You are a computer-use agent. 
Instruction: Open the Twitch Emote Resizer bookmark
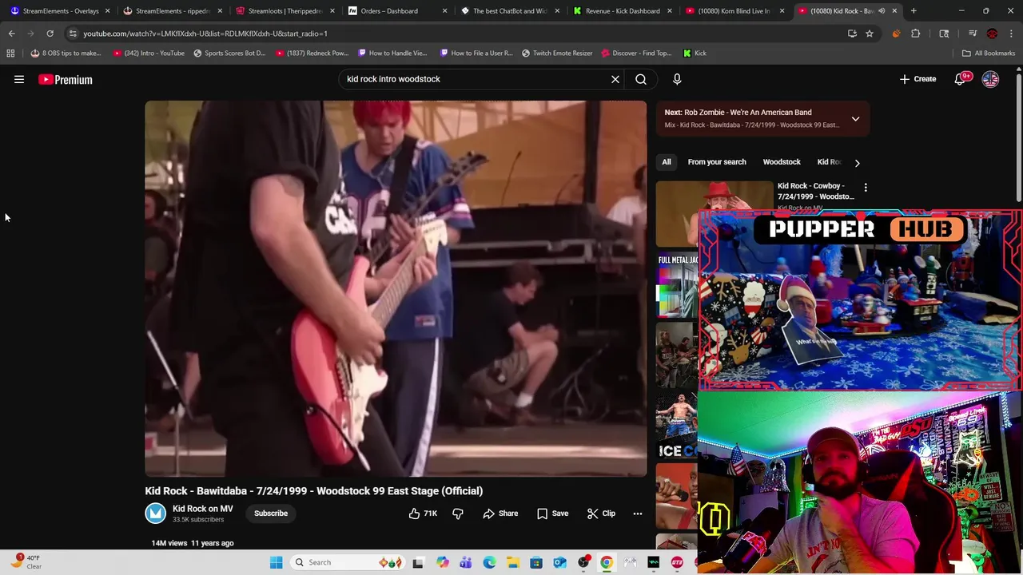[557, 54]
